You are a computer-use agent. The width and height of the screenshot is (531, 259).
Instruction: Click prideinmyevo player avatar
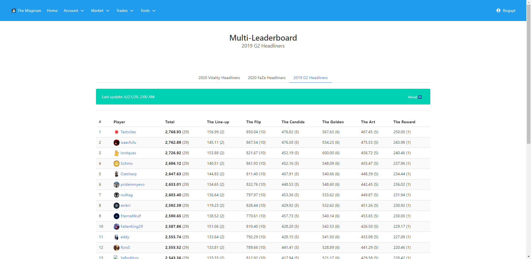[x=116, y=185]
